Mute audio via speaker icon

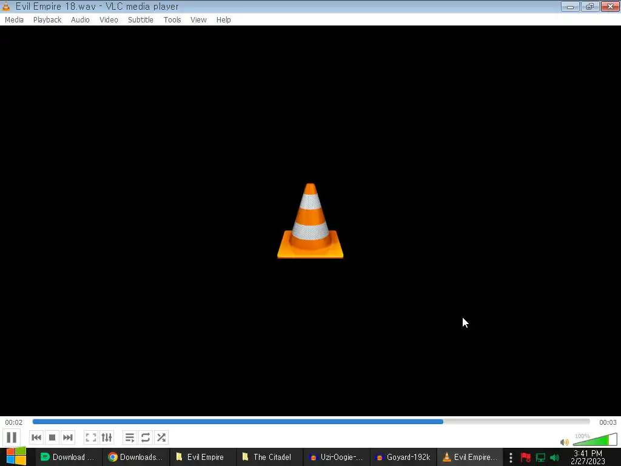565,442
